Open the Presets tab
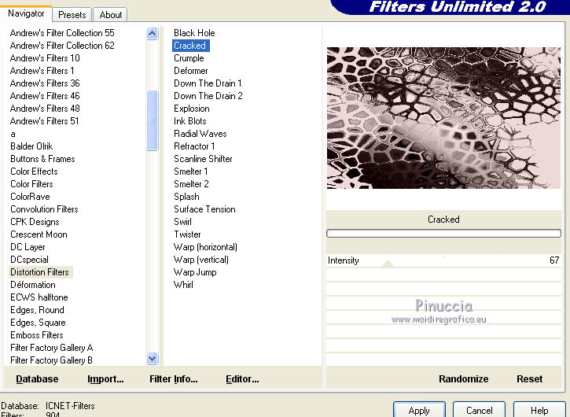The height and width of the screenshot is (417, 570). [72, 15]
